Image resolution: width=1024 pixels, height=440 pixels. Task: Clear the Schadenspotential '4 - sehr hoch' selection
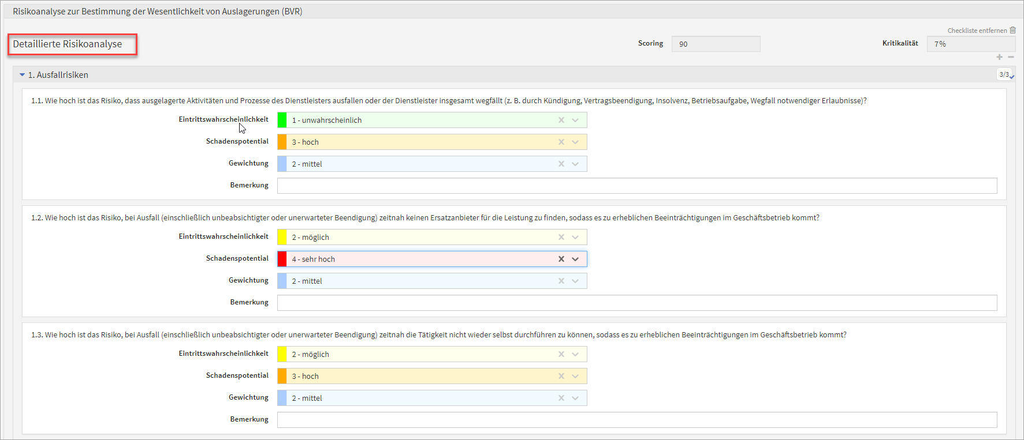click(x=561, y=259)
